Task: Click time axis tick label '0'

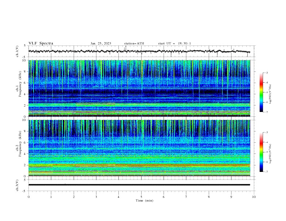Action: point(29,197)
